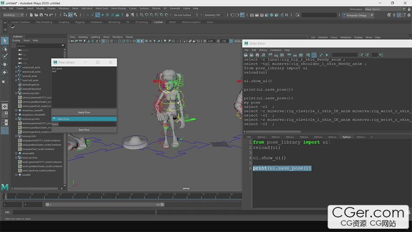Click the Apply Pose button
This screenshot has width=412, height=232.
click(84, 112)
